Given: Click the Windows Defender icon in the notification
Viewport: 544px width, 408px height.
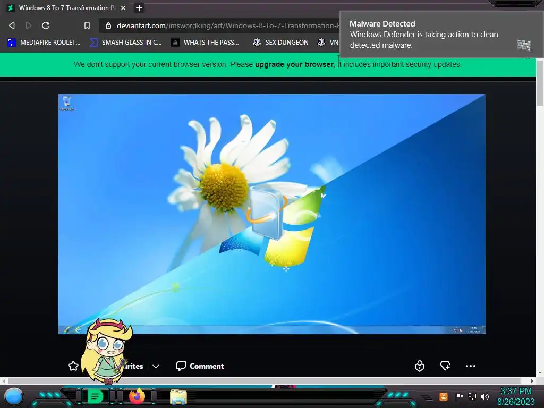Looking at the screenshot, I should pos(524,45).
